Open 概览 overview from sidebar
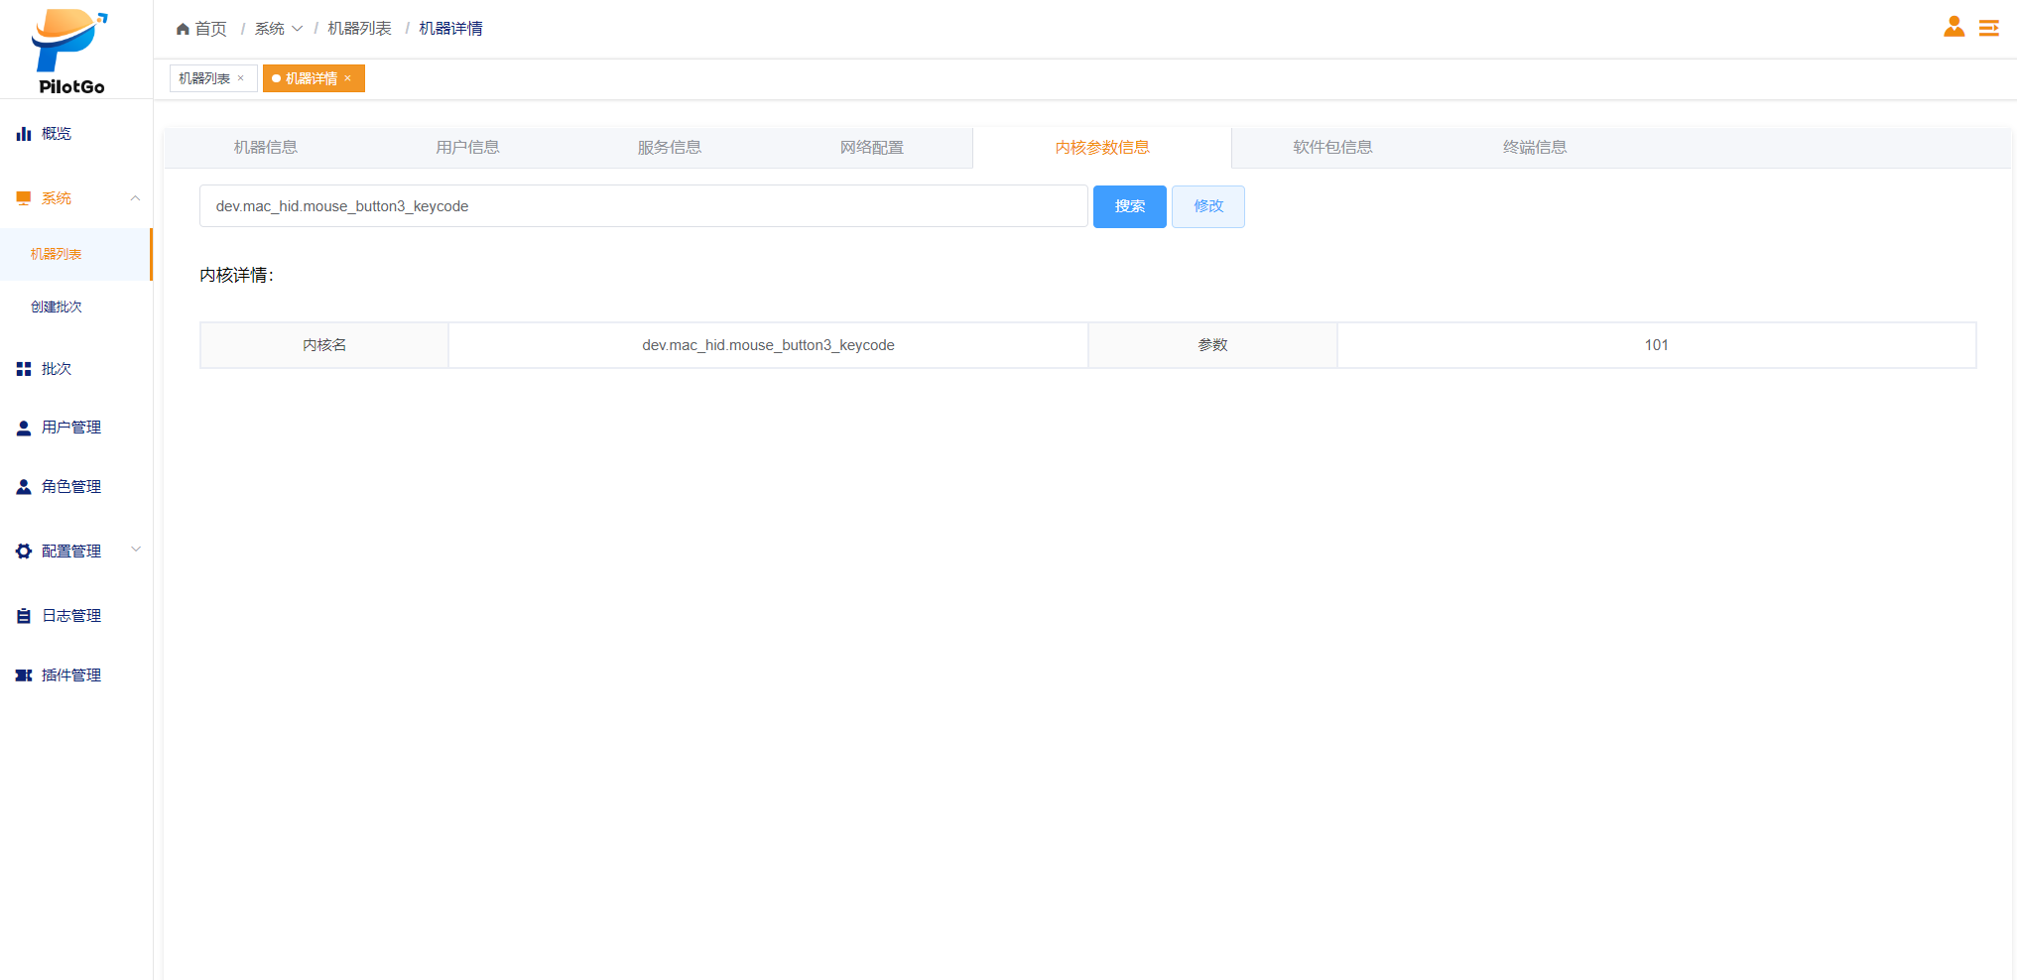The image size is (2017, 980). tap(57, 134)
